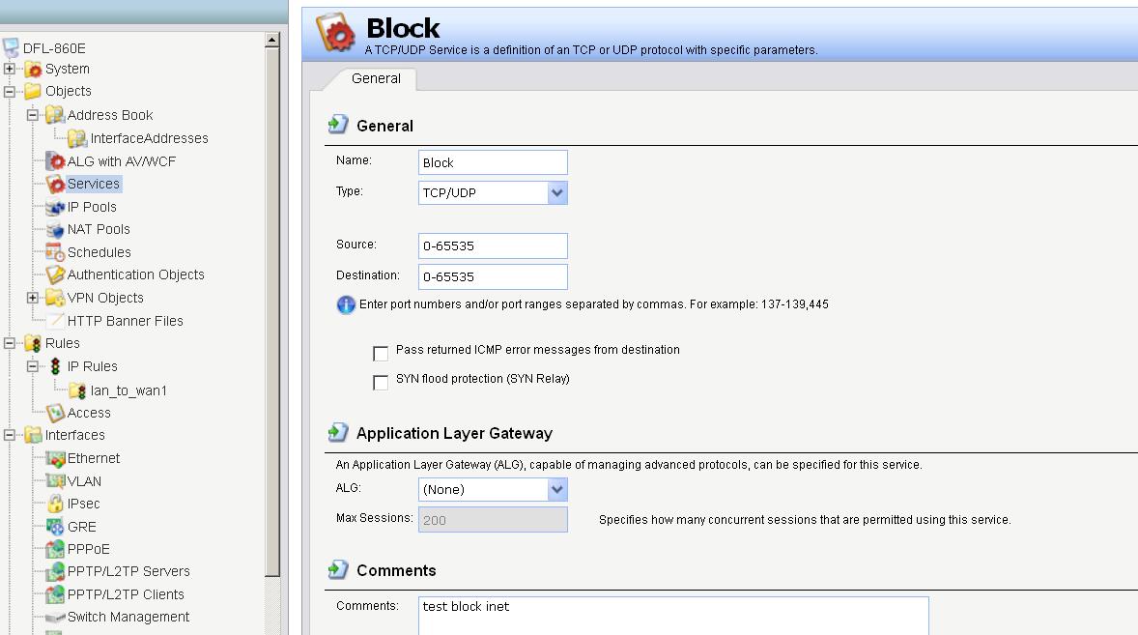Open the ALG dropdown
The image size is (1138, 635).
(x=556, y=489)
